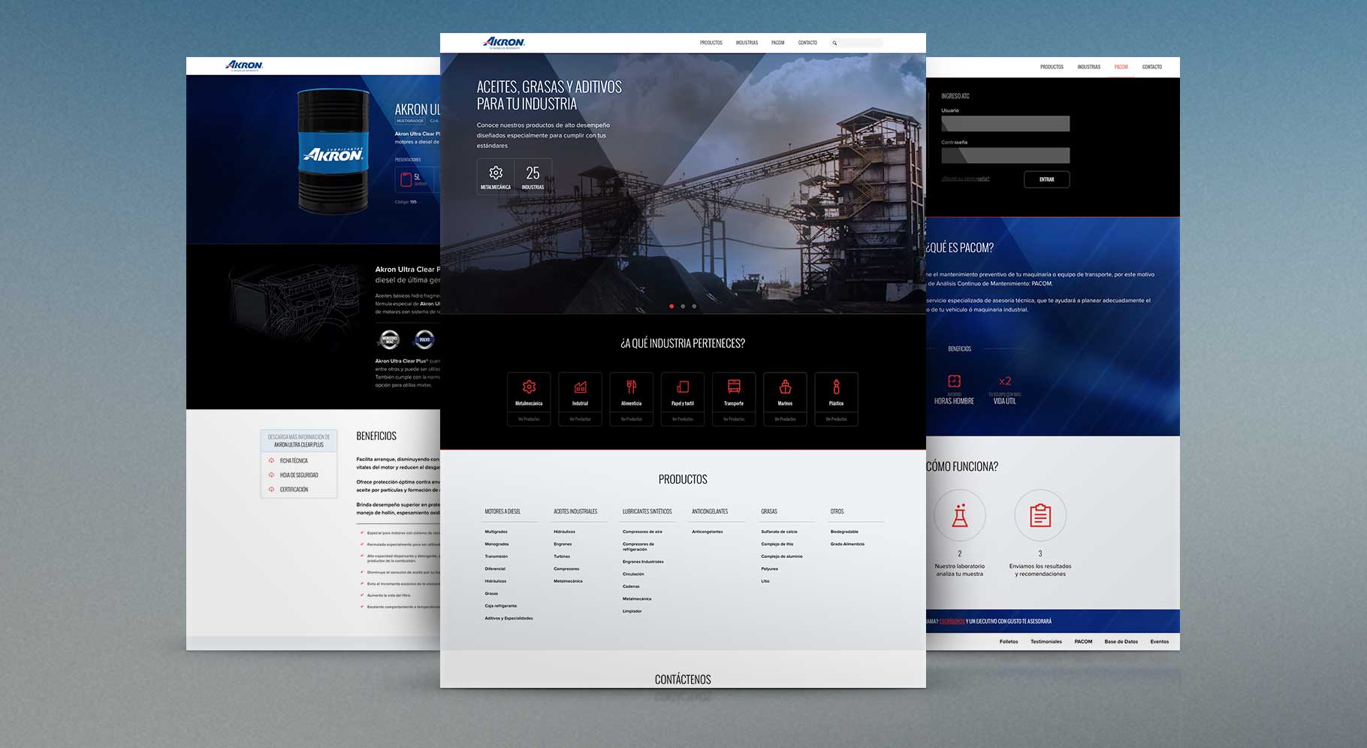Click the Plástico bottle icon
The image size is (1367, 748).
(836, 388)
